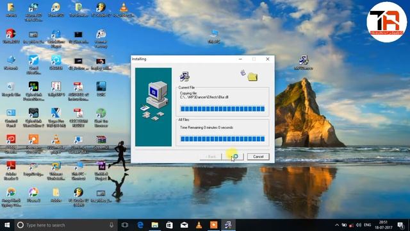This screenshot has height=231, width=410.
Task: Open the volume control in system tray
Action: coord(359,225)
